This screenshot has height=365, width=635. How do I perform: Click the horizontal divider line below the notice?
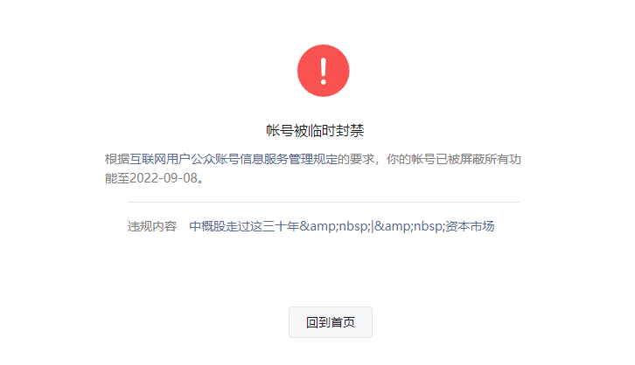[x=323, y=202]
